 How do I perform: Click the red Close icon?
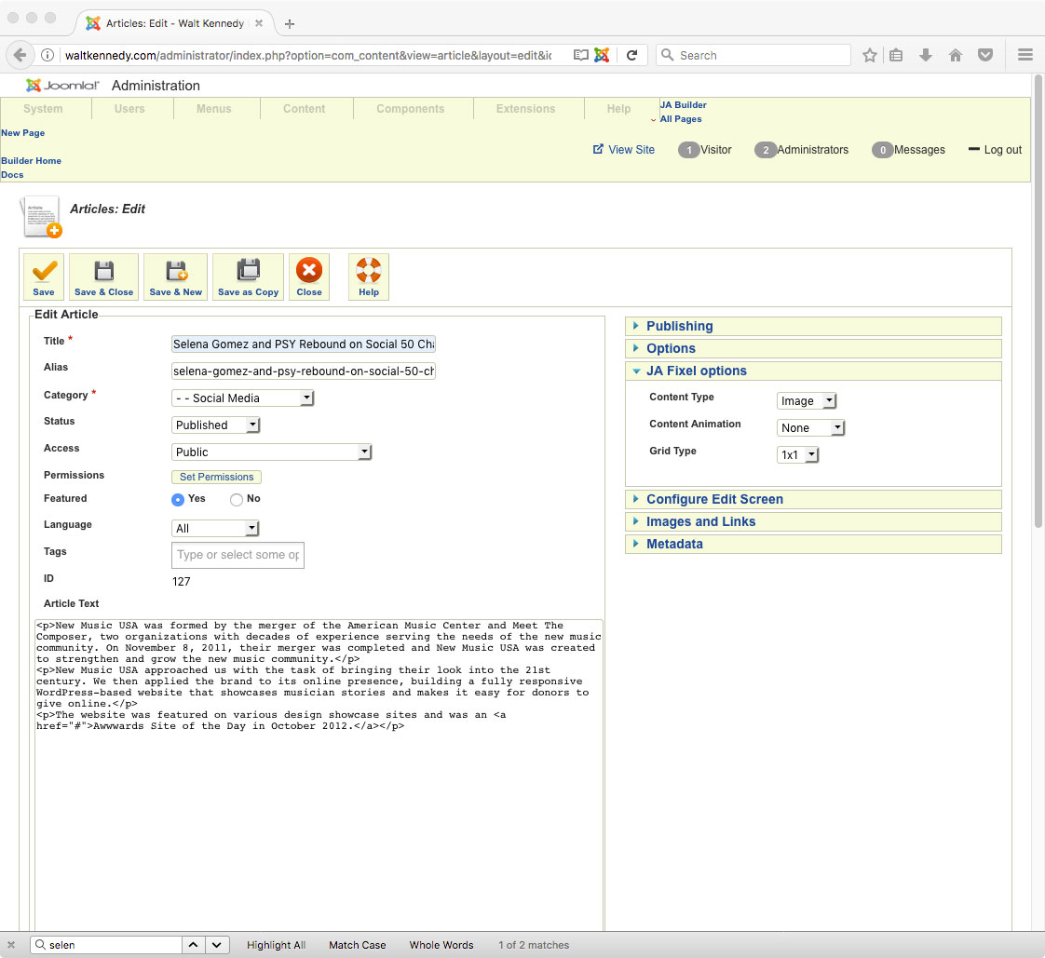(x=309, y=271)
